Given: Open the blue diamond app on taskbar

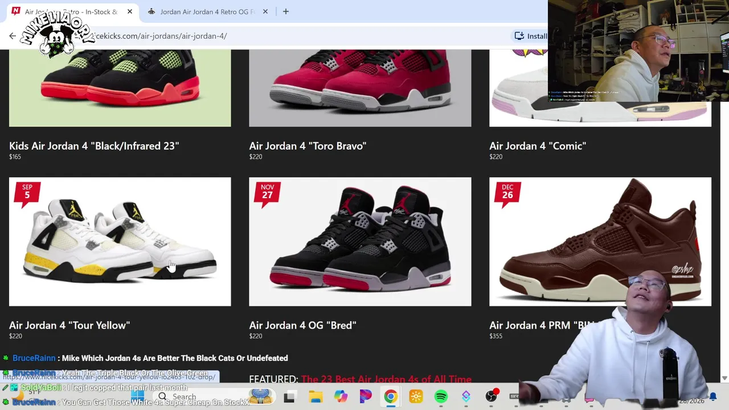Looking at the screenshot, I should tap(466, 397).
